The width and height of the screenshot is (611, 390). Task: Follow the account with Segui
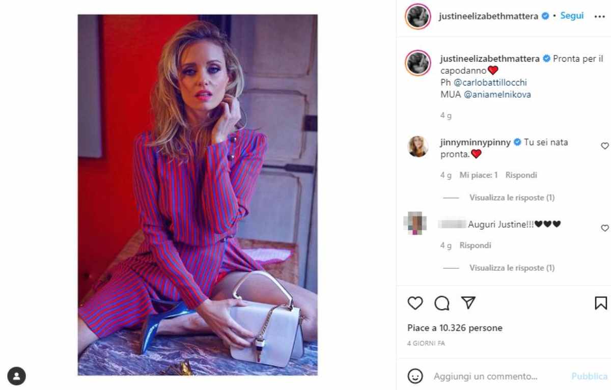point(572,16)
